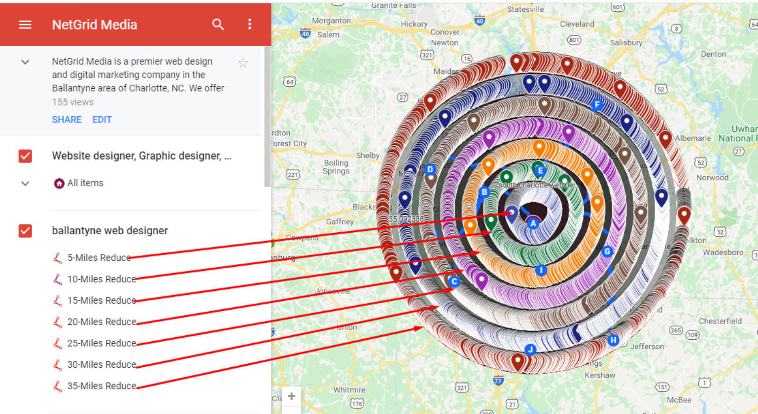Click the SHARE link
Image resolution: width=758 pixels, height=414 pixels.
click(67, 120)
